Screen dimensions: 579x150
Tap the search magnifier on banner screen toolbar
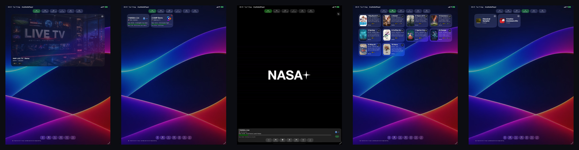pos(73,138)
